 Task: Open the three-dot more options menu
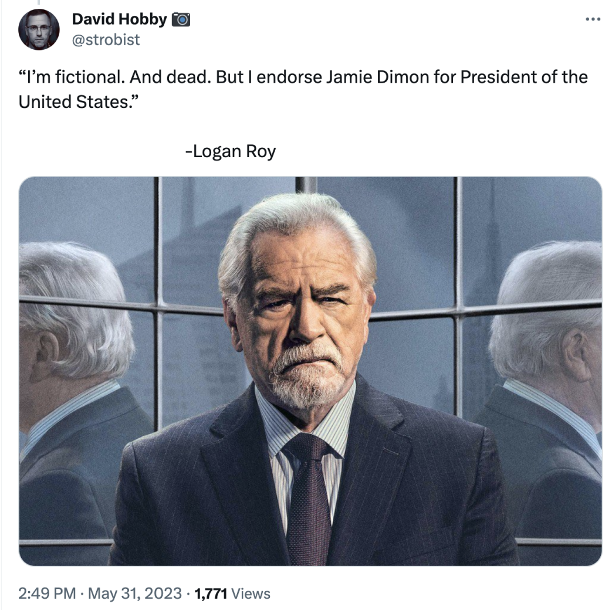tap(593, 20)
